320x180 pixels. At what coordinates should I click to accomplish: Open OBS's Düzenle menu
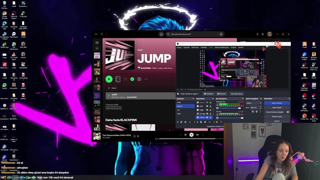click(186, 47)
